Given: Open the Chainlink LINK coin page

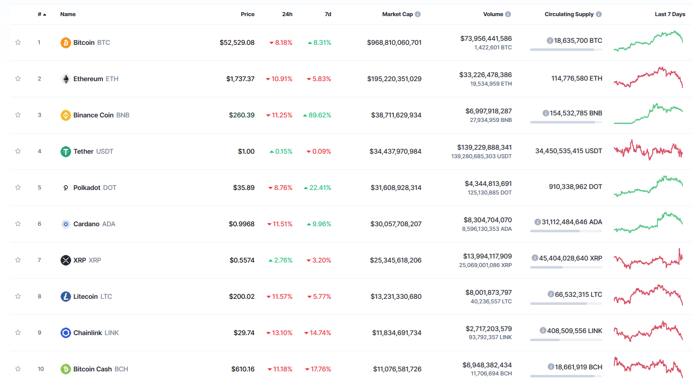Looking at the screenshot, I should coord(96,333).
